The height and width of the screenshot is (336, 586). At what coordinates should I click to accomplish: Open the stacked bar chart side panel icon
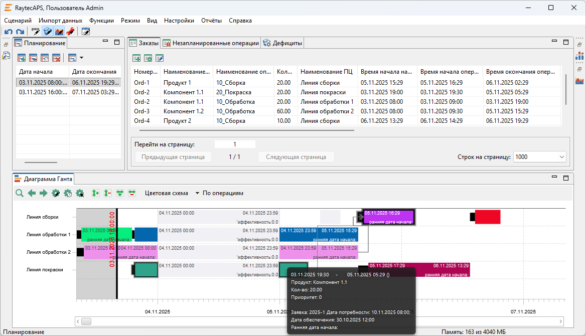tap(580, 56)
